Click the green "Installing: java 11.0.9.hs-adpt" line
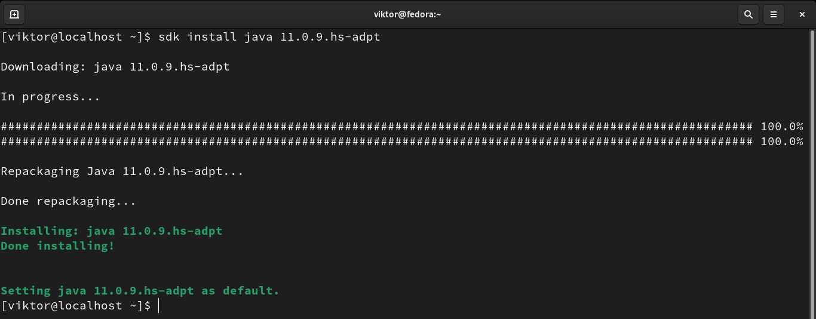The height and width of the screenshot is (319, 816). (x=112, y=231)
